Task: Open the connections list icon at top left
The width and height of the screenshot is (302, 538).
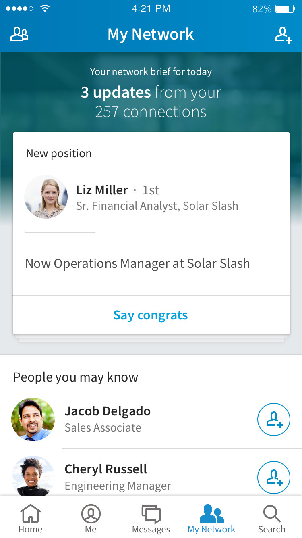Action: (19, 34)
